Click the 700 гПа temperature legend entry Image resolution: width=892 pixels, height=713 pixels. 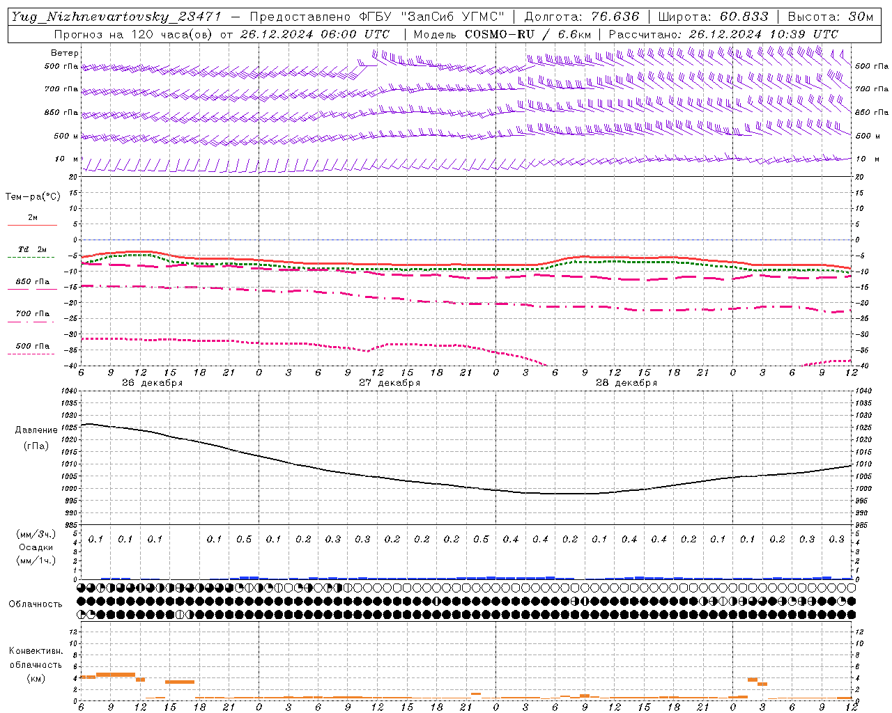[33, 314]
